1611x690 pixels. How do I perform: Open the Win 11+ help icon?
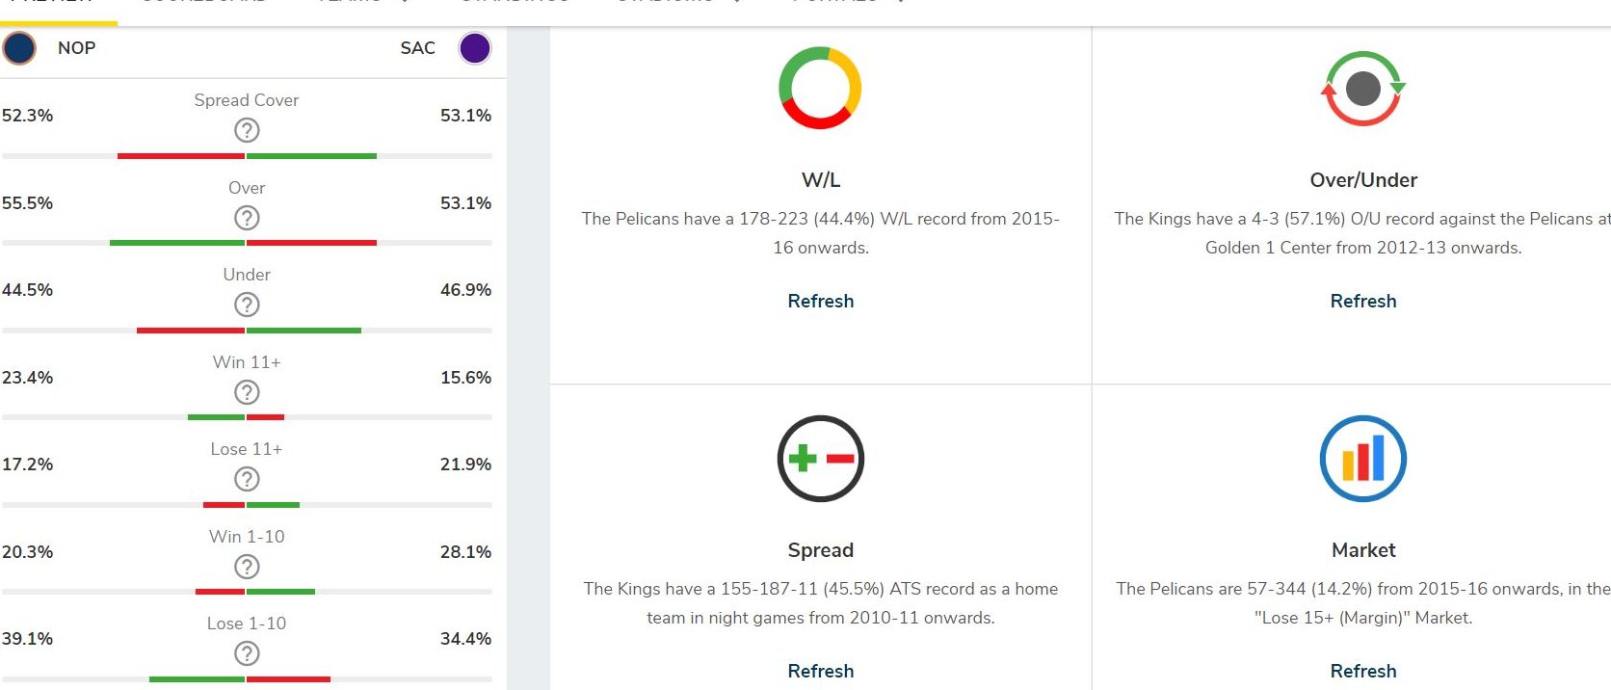click(x=247, y=392)
